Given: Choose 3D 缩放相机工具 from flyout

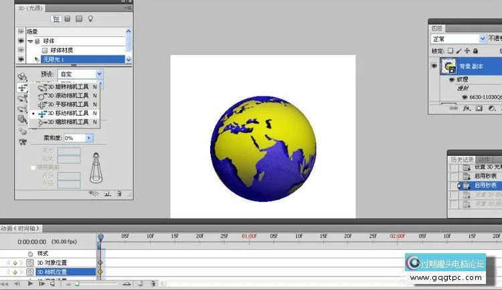Looking at the screenshot, I should 64,122.
